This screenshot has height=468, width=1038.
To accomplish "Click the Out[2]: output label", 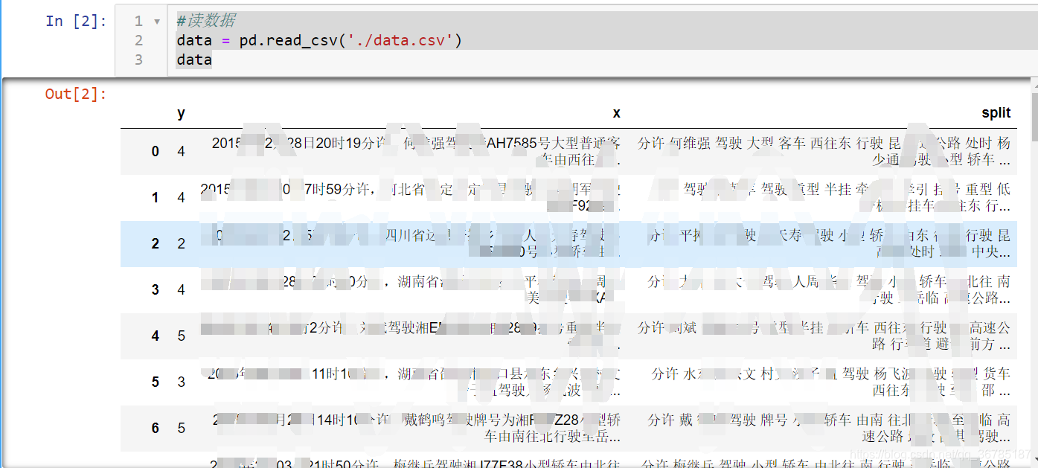I will pyautogui.click(x=74, y=94).
